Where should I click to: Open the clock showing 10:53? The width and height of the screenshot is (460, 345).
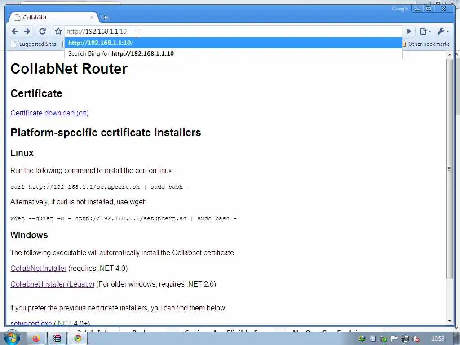coord(438,339)
